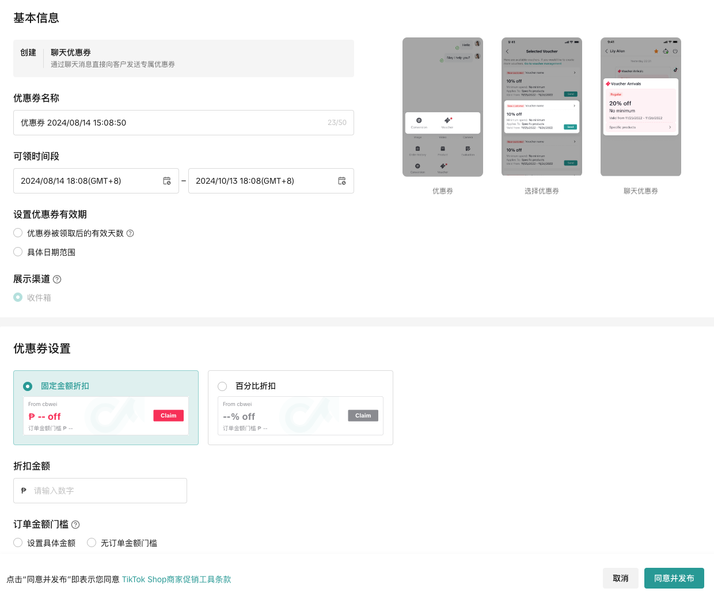Click calendar icon in end date field

[x=342, y=181]
